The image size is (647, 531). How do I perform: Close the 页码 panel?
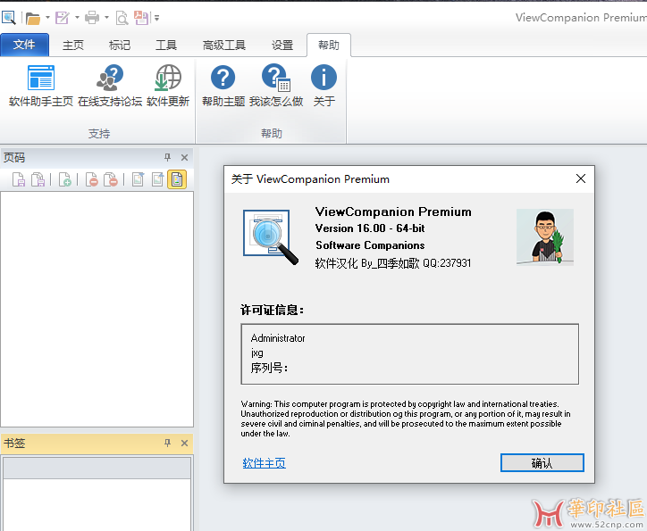[184, 157]
